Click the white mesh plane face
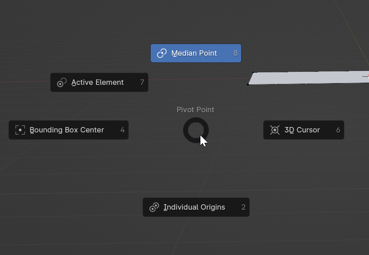369x255 pixels. [309, 77]
